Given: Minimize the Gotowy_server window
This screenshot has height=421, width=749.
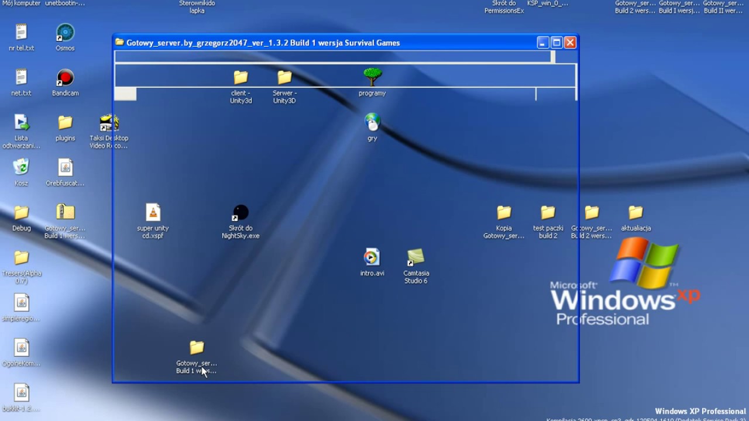Looking at the screenshot, I should pyautogui.click(x=543, y=43).
